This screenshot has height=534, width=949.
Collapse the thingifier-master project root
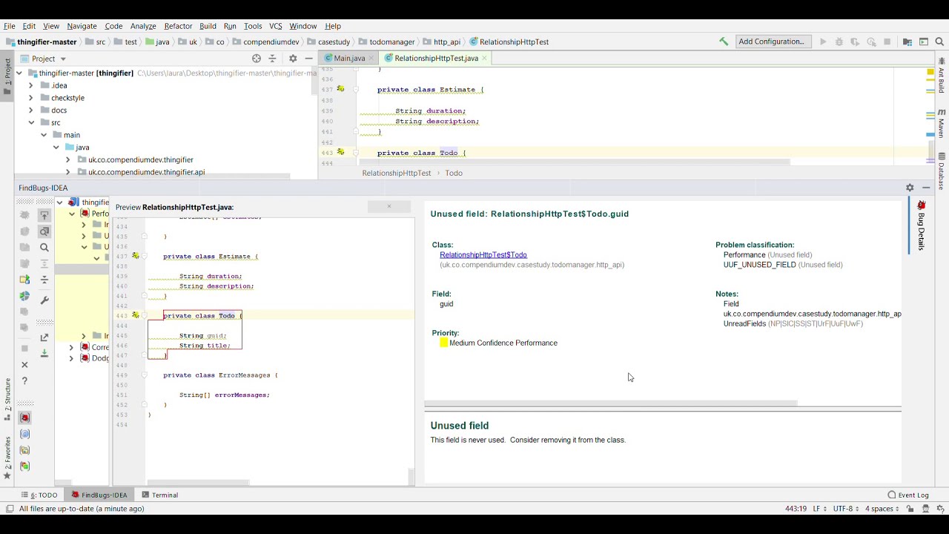(19, 73)
